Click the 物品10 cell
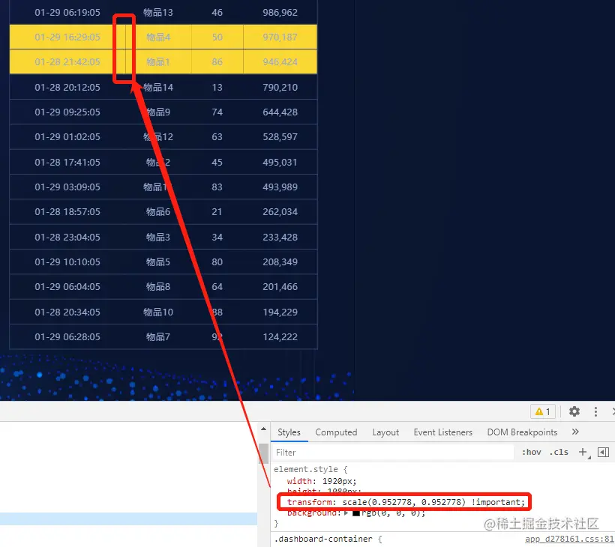This screenshot has height=547, width=615. 158,312
